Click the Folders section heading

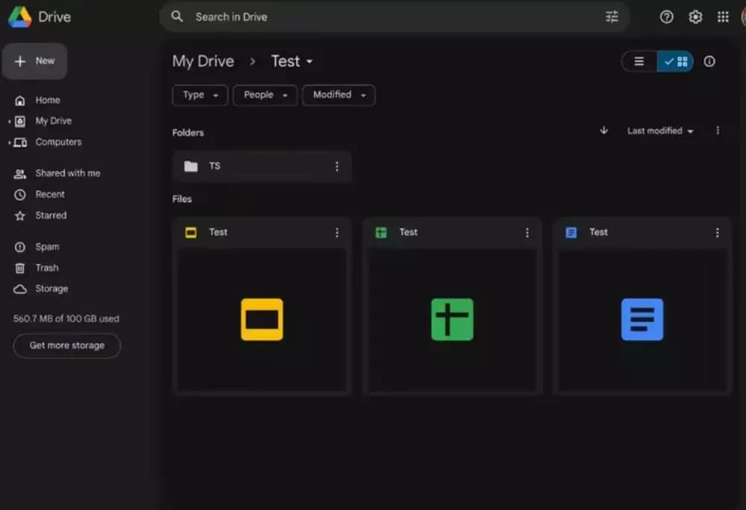pos(188,133)
